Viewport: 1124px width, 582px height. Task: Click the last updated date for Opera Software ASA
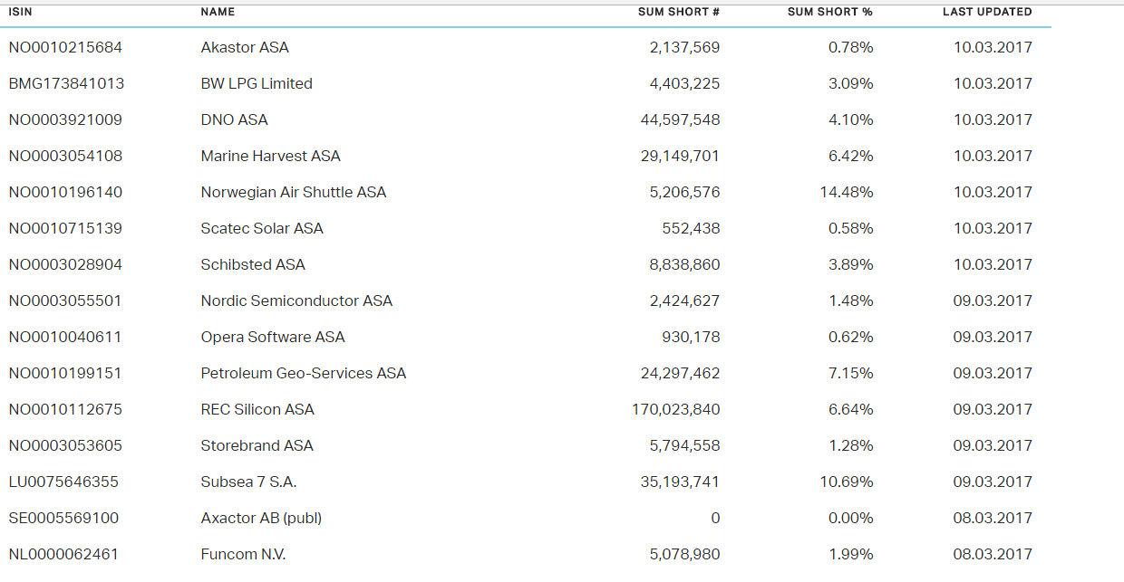click(x=993, y=337)
